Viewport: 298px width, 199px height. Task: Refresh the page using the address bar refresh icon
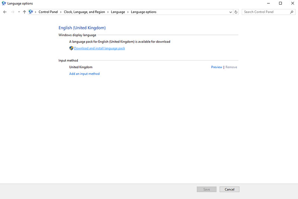(x=236, y=12)
